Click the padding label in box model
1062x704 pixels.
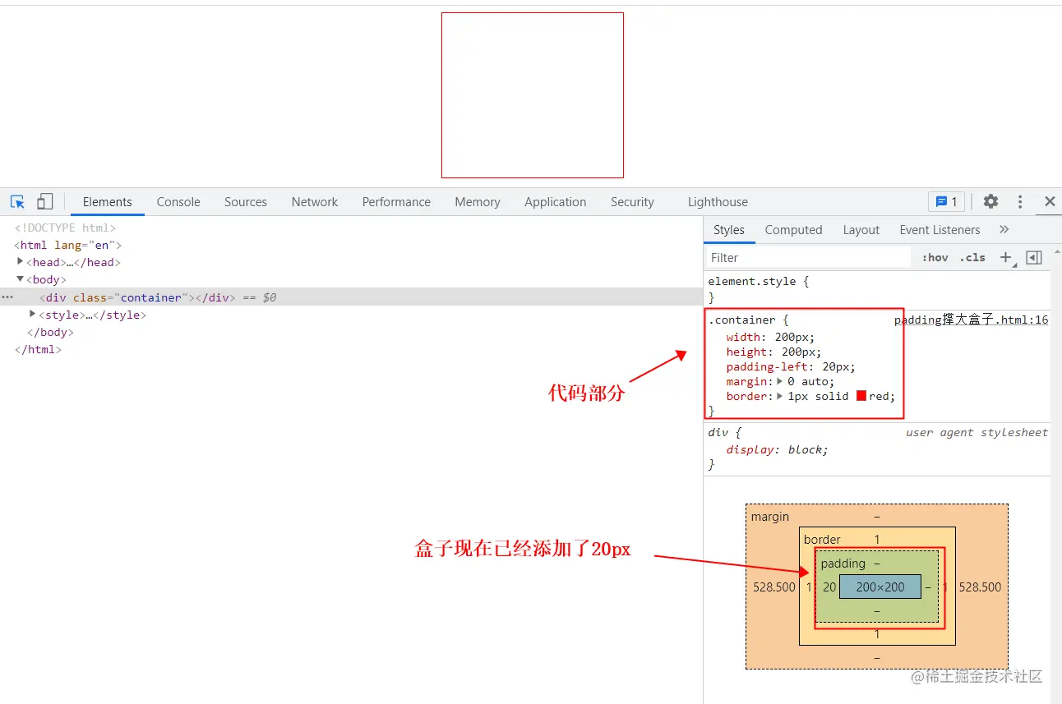[x=843, y=563]
